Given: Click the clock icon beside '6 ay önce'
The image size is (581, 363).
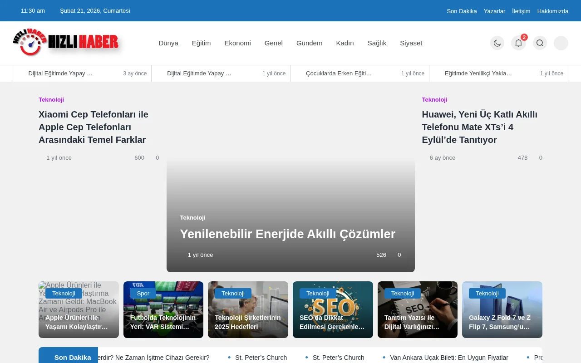Looking at the screenshot, I should 426,157.
